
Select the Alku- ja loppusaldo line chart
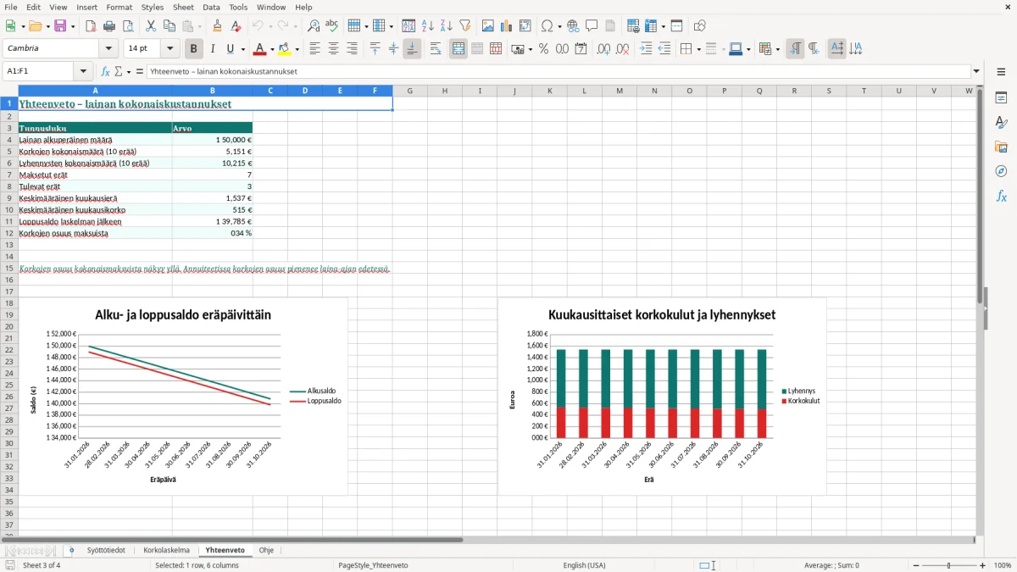coord(183,396)
